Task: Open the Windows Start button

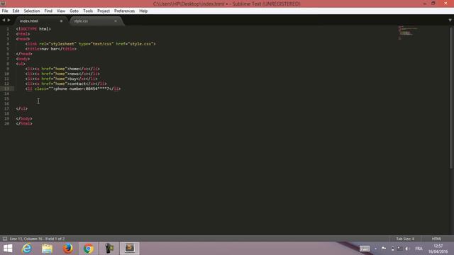Action: click(8, 249)
